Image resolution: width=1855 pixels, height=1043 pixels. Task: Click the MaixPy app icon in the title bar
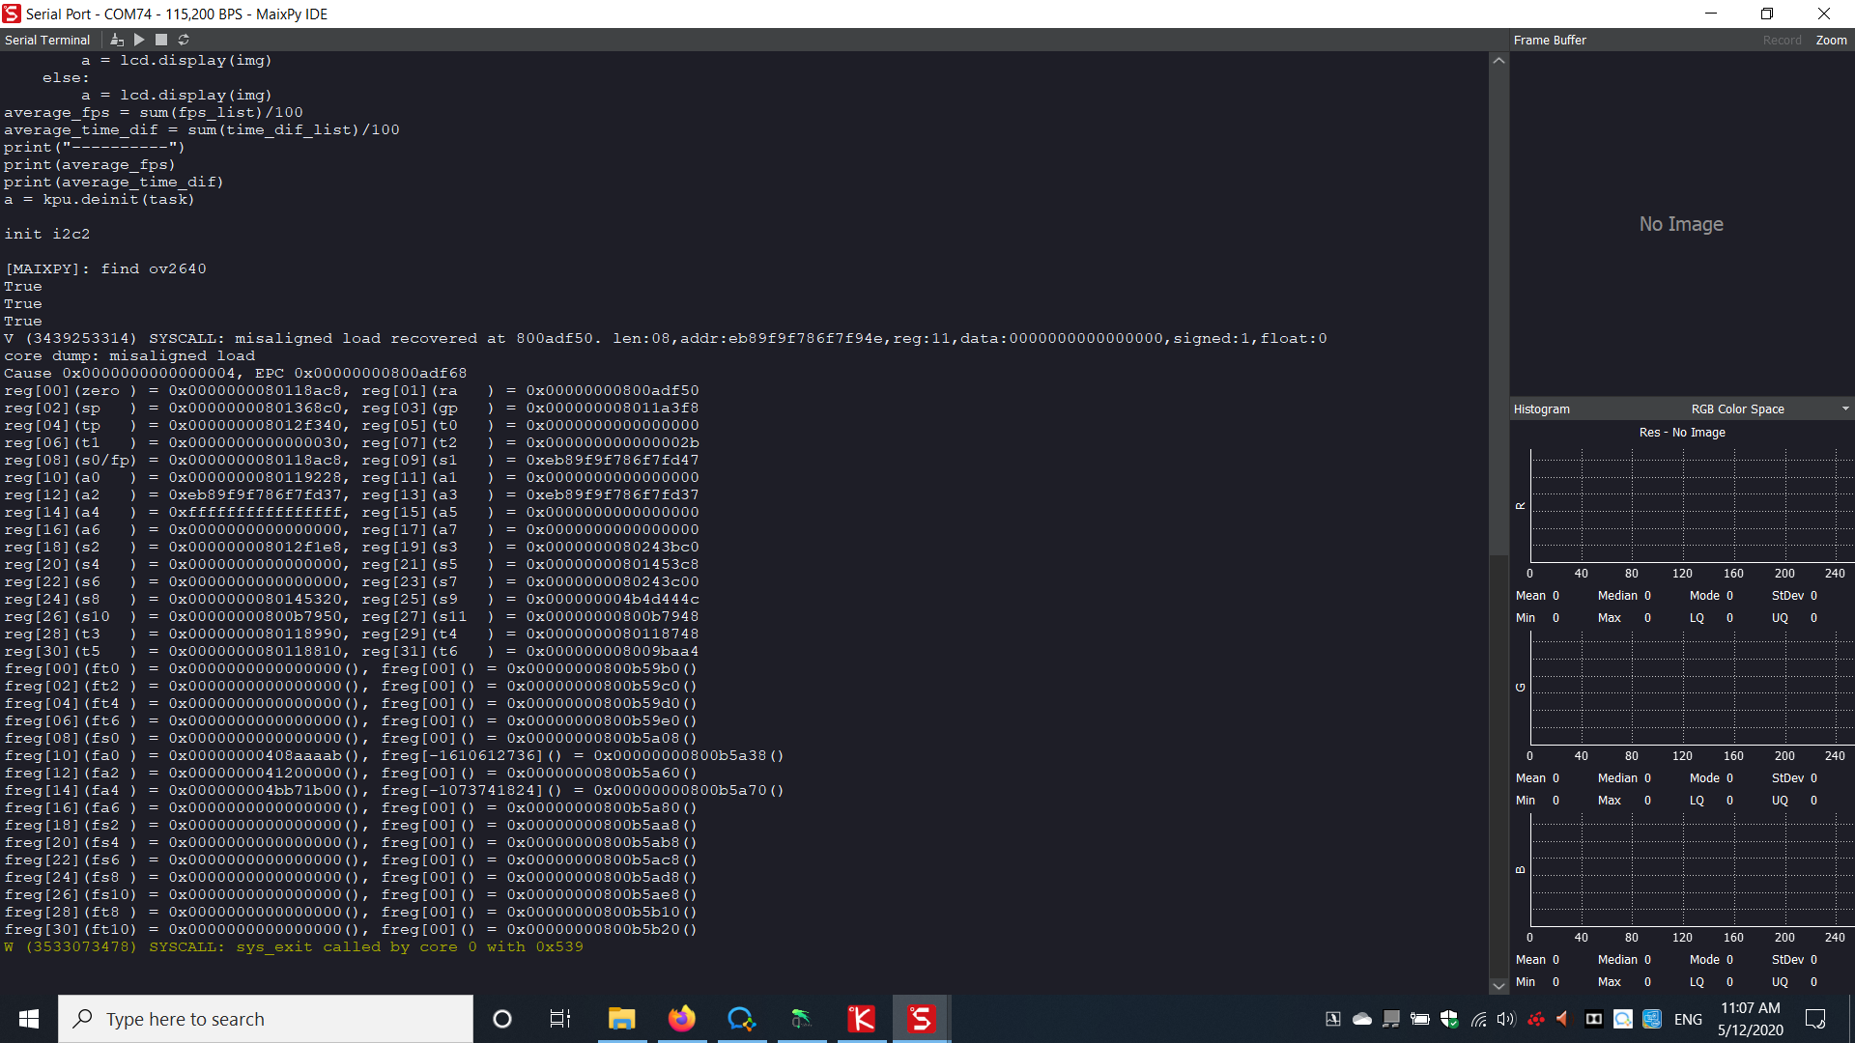(11, 14)
